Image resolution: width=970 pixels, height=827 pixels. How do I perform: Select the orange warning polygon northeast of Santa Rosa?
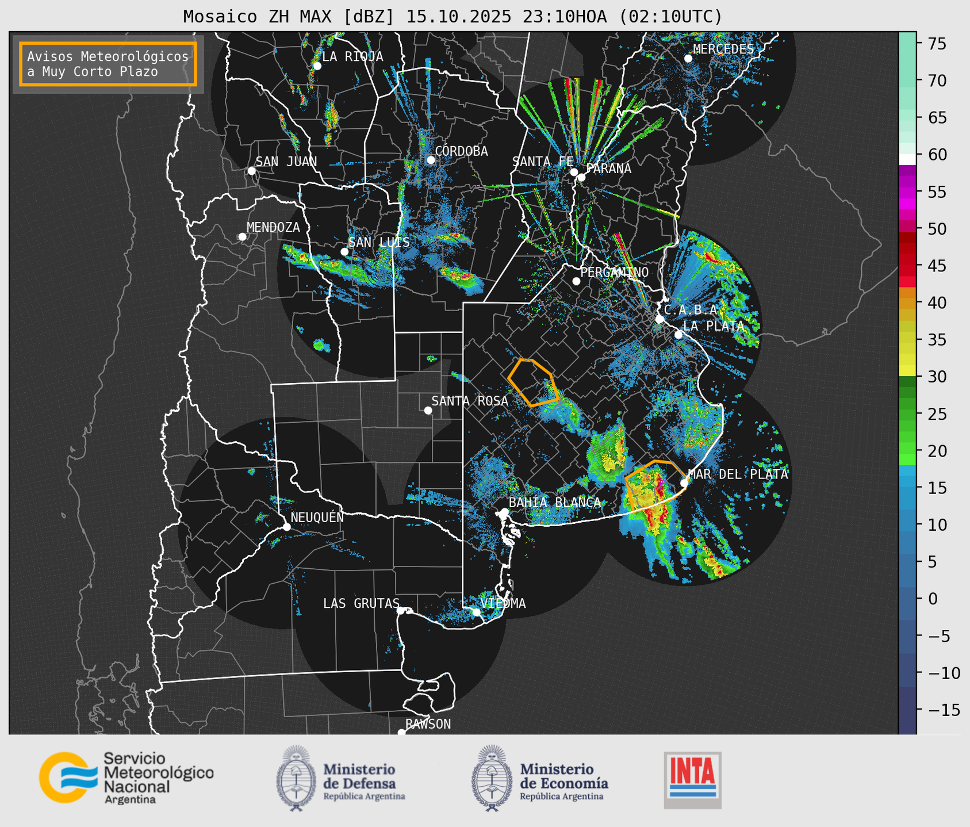click(532, 382)
